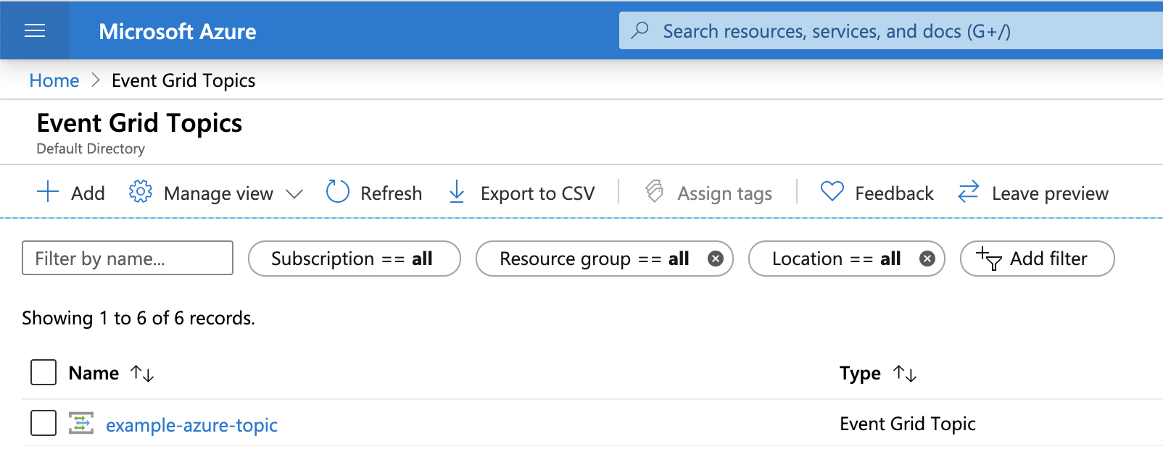The image size is (1163, 449).
Task: Open the hamburger portal menu
Action: click(35, 30)
